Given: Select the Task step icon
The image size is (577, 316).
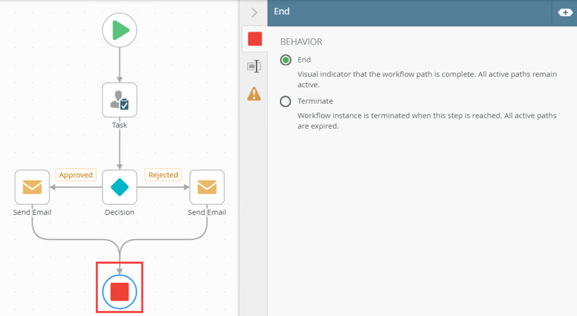Looking at the screenshot, I should (x=120, y=100).
